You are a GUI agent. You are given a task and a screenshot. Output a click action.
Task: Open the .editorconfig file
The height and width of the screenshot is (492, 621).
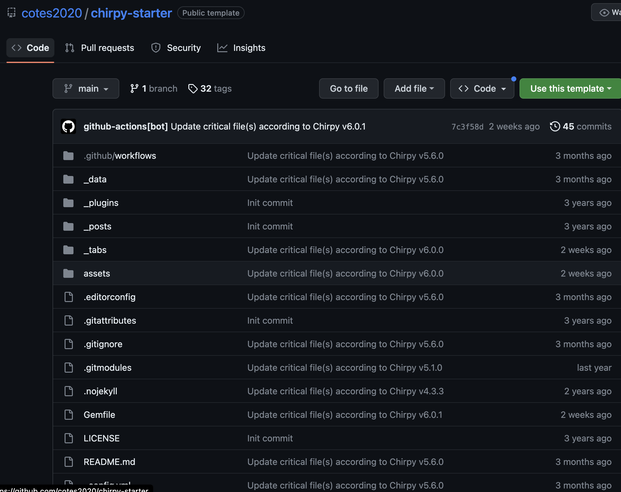pos(109,297)
